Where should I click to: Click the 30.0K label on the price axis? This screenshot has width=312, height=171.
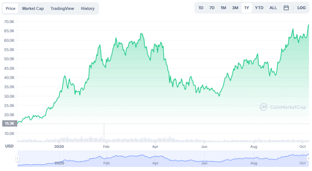pos(9,96)
